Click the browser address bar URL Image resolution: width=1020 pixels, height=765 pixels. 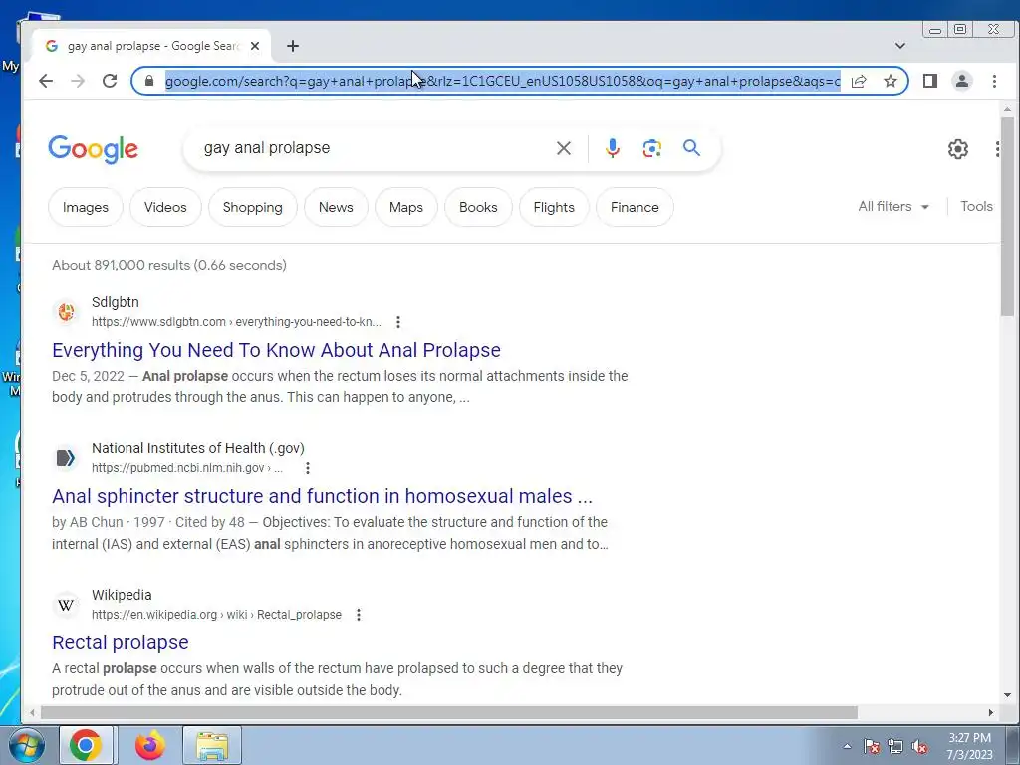[x=502, y=81]
